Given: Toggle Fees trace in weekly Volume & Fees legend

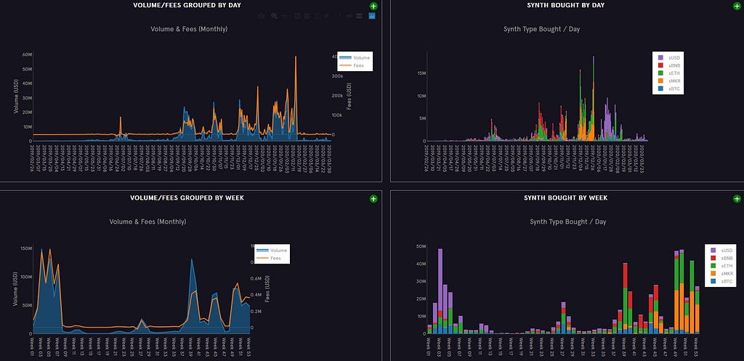Looking at the screenshot, I should coord(272,258).
